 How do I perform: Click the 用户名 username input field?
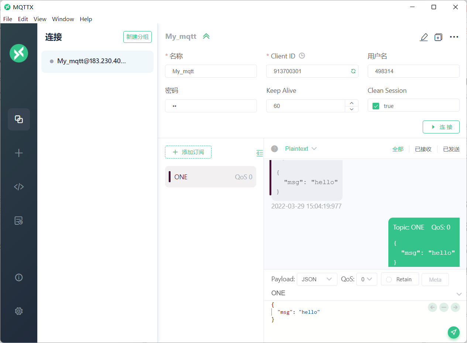pyautogui.click(x=413, y=71)
